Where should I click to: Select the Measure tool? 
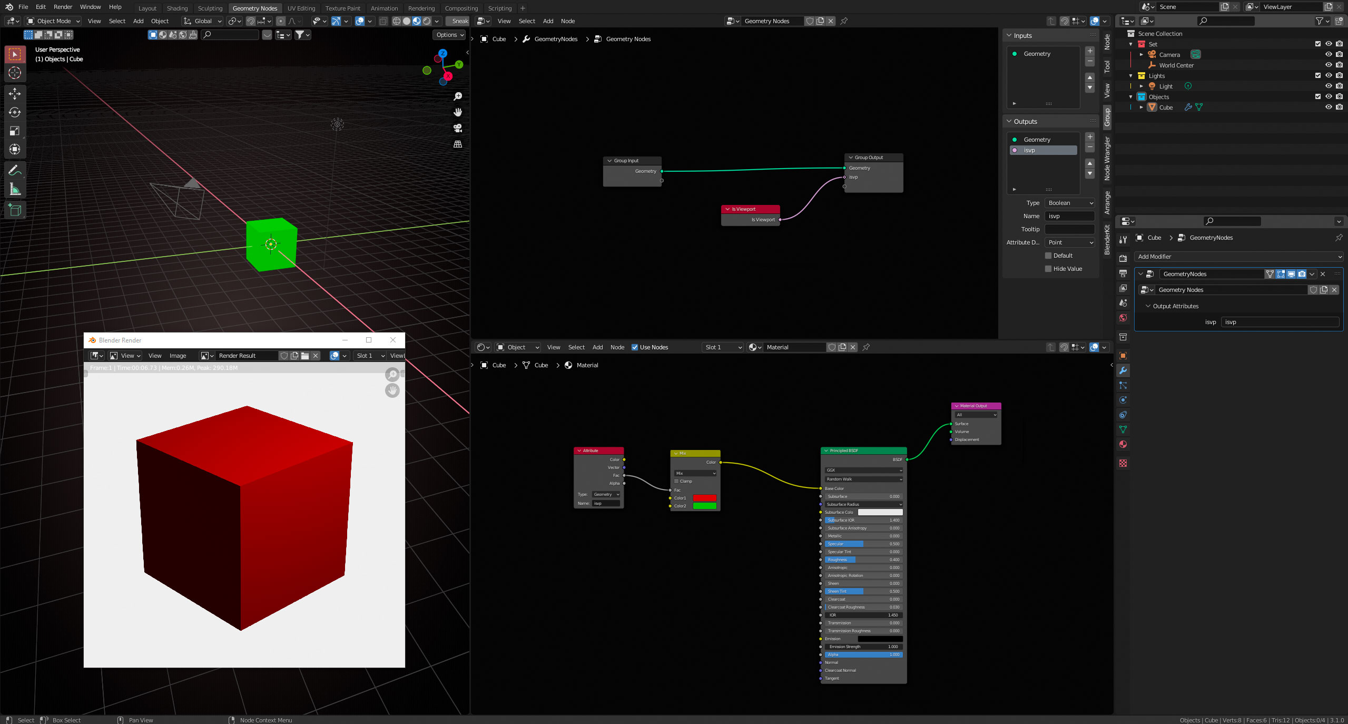point(15,189)
